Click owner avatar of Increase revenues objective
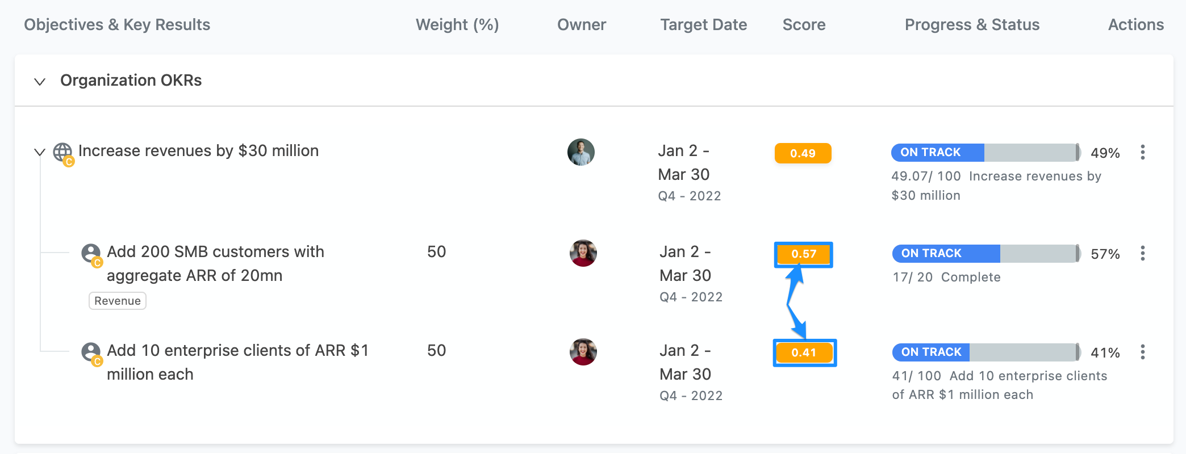The image size is (1186, 454). [x=581, y=152]
